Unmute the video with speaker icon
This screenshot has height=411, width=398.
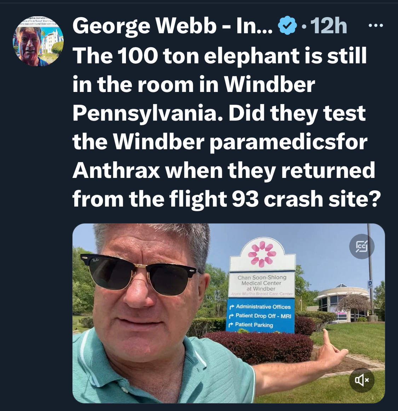(362, 380)
